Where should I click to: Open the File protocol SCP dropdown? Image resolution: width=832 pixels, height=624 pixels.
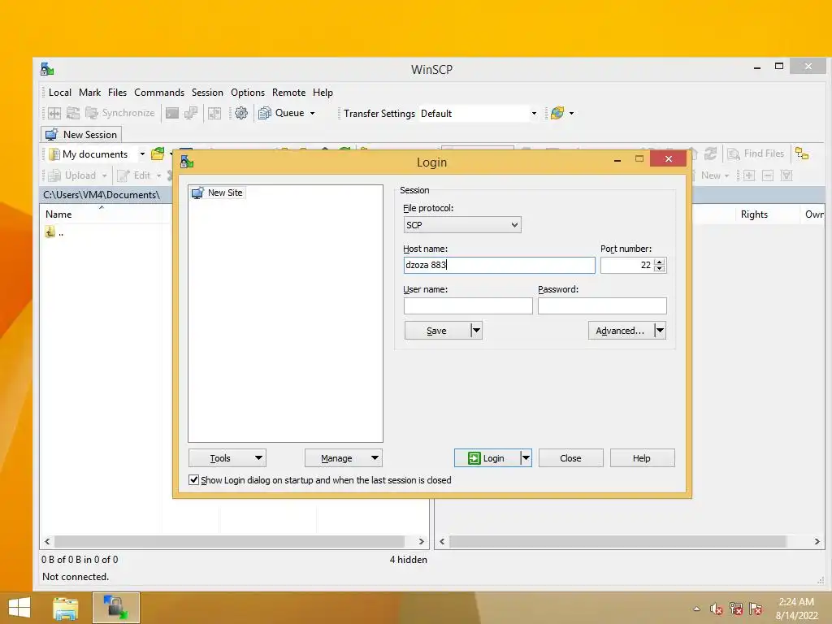[x=462, y=225]
